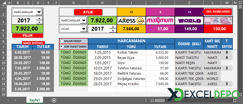Decrease the monthly 2017 year spinner
Image resolution: width=243 pixels, height=104 pixels.
113,31
